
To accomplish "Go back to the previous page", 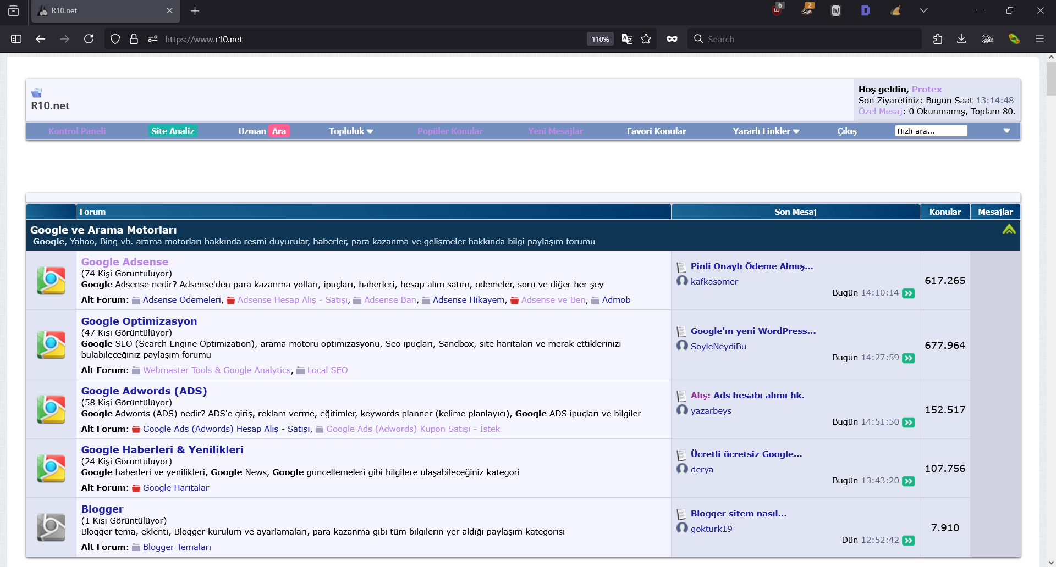I will coord(40,39).
